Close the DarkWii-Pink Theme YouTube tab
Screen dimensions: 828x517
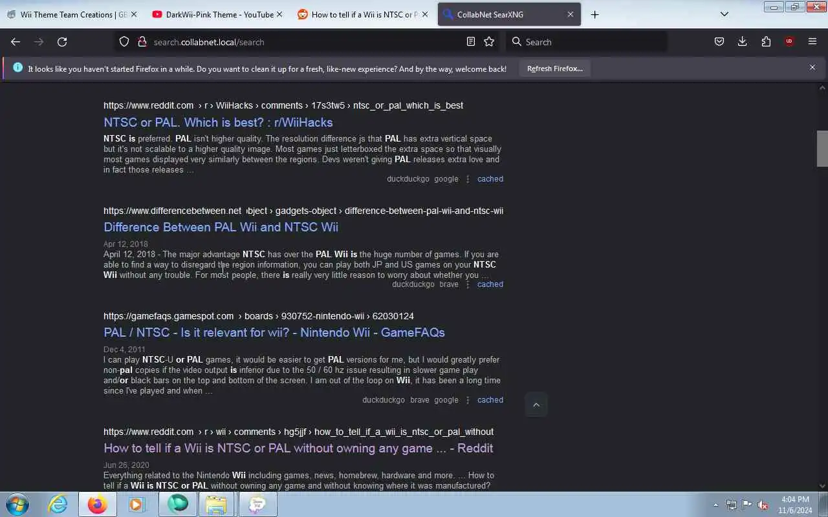coord(279,14)
